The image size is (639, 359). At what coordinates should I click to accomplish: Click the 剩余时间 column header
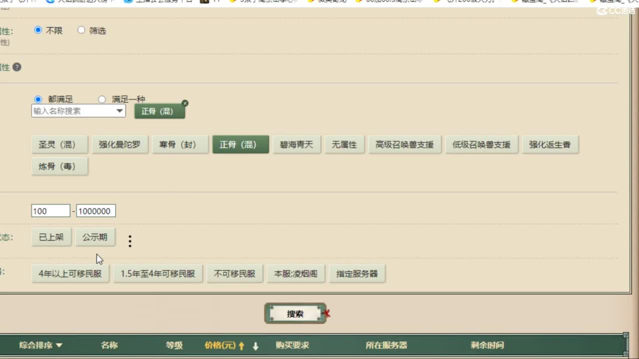point(487,345)
